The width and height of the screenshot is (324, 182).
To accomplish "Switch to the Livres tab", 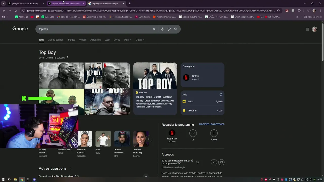I will [117, 40].
